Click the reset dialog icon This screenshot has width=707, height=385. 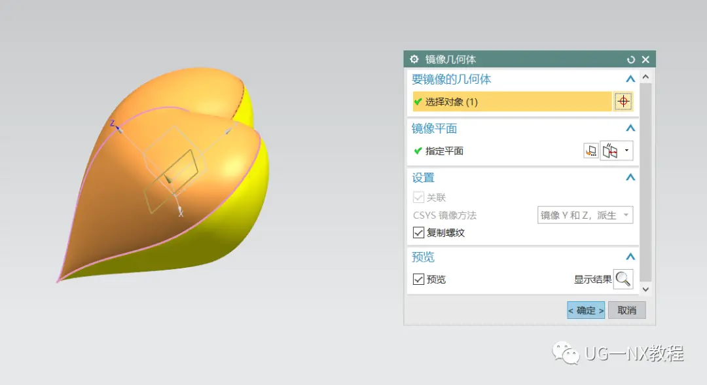point(631,60)
